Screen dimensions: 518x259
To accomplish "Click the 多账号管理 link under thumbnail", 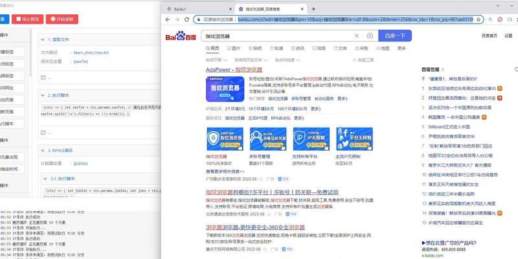I will tap(260, 157).
